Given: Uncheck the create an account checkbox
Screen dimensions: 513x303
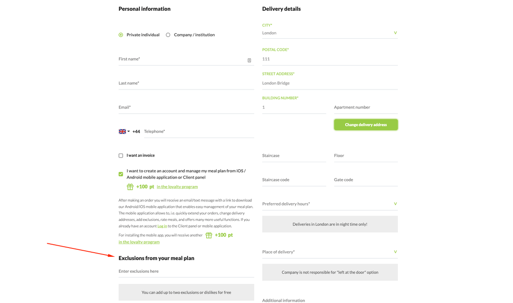Looking at the screenshot, I should (121, 174).
